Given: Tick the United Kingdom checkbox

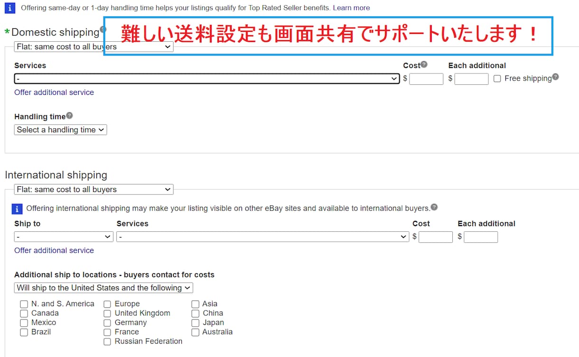Looking at the screenshot, I should point(107,313).
